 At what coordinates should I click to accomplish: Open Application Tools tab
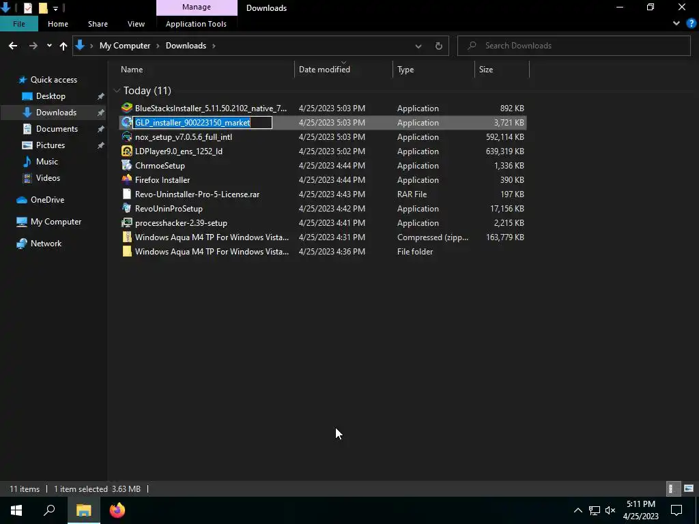coord(196,24)
